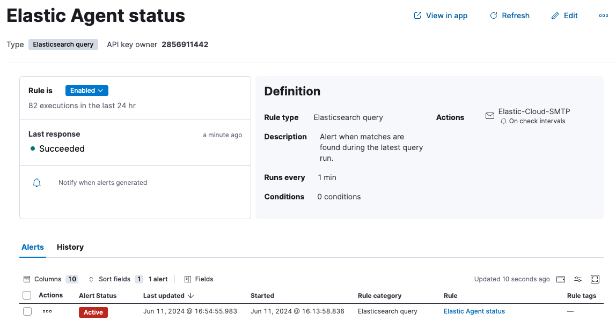Open the Elastic Agent status rule link
The image size is (616, 336).
[x=474, y=311]
